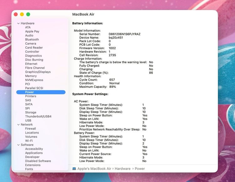
Task: Choose Camera from the Hardware list
Action: pyautogui.click(x=31, y=43)
